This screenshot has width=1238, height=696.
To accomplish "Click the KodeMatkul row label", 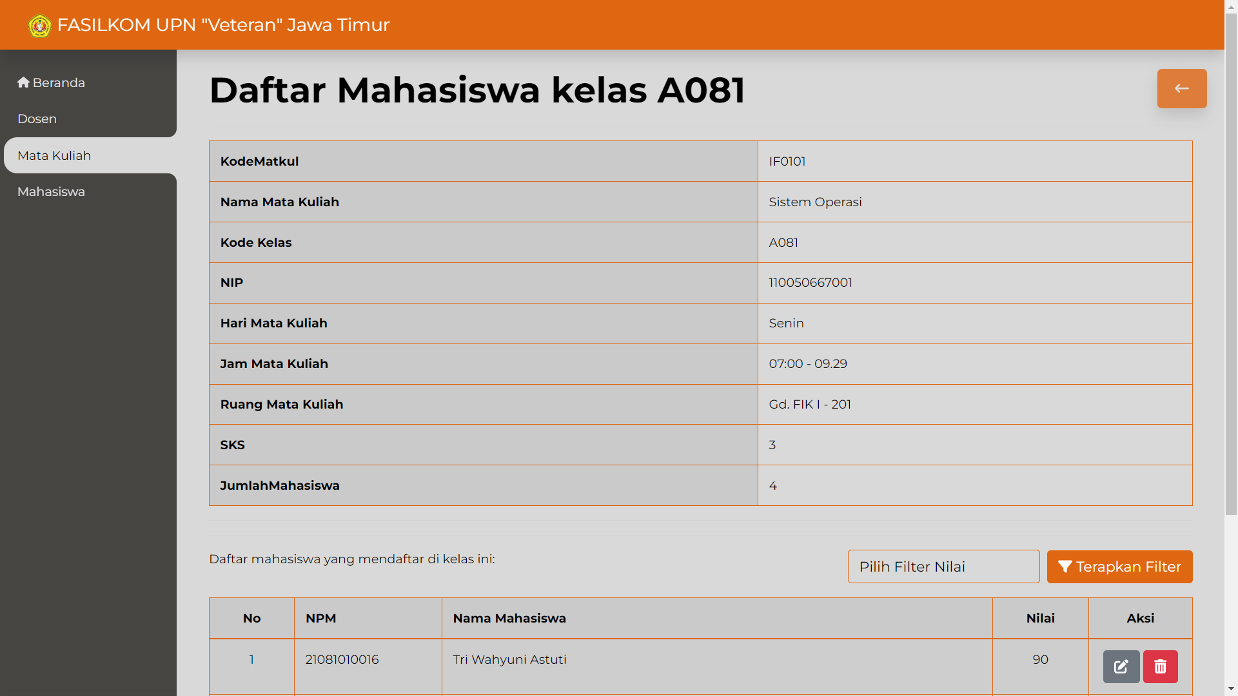I will (x=259, y=161).
